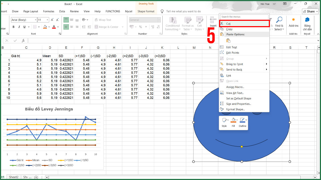
Task: Open Find & Select
Action: (x=279, y=24)
